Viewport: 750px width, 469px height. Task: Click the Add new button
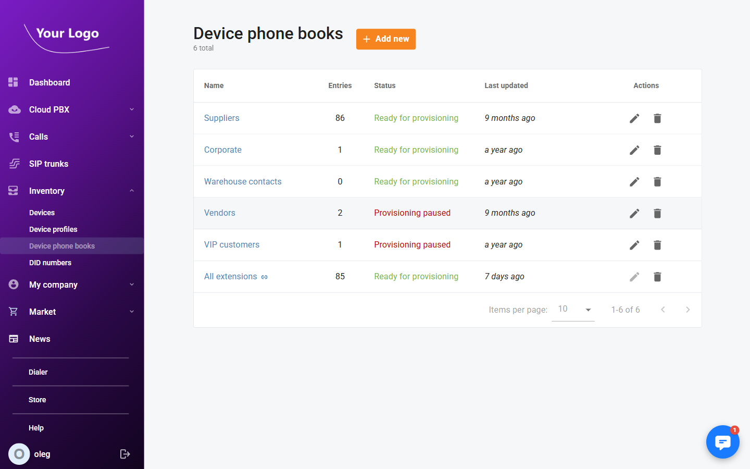386,39
